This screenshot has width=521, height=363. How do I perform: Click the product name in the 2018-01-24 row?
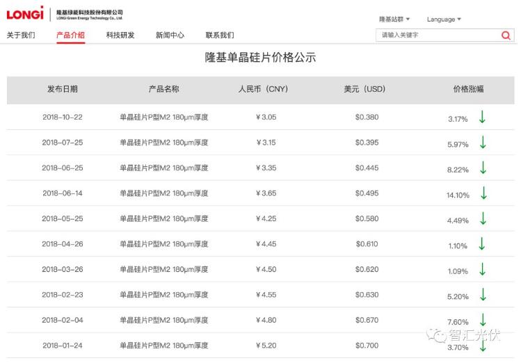(x=163, y=346)
